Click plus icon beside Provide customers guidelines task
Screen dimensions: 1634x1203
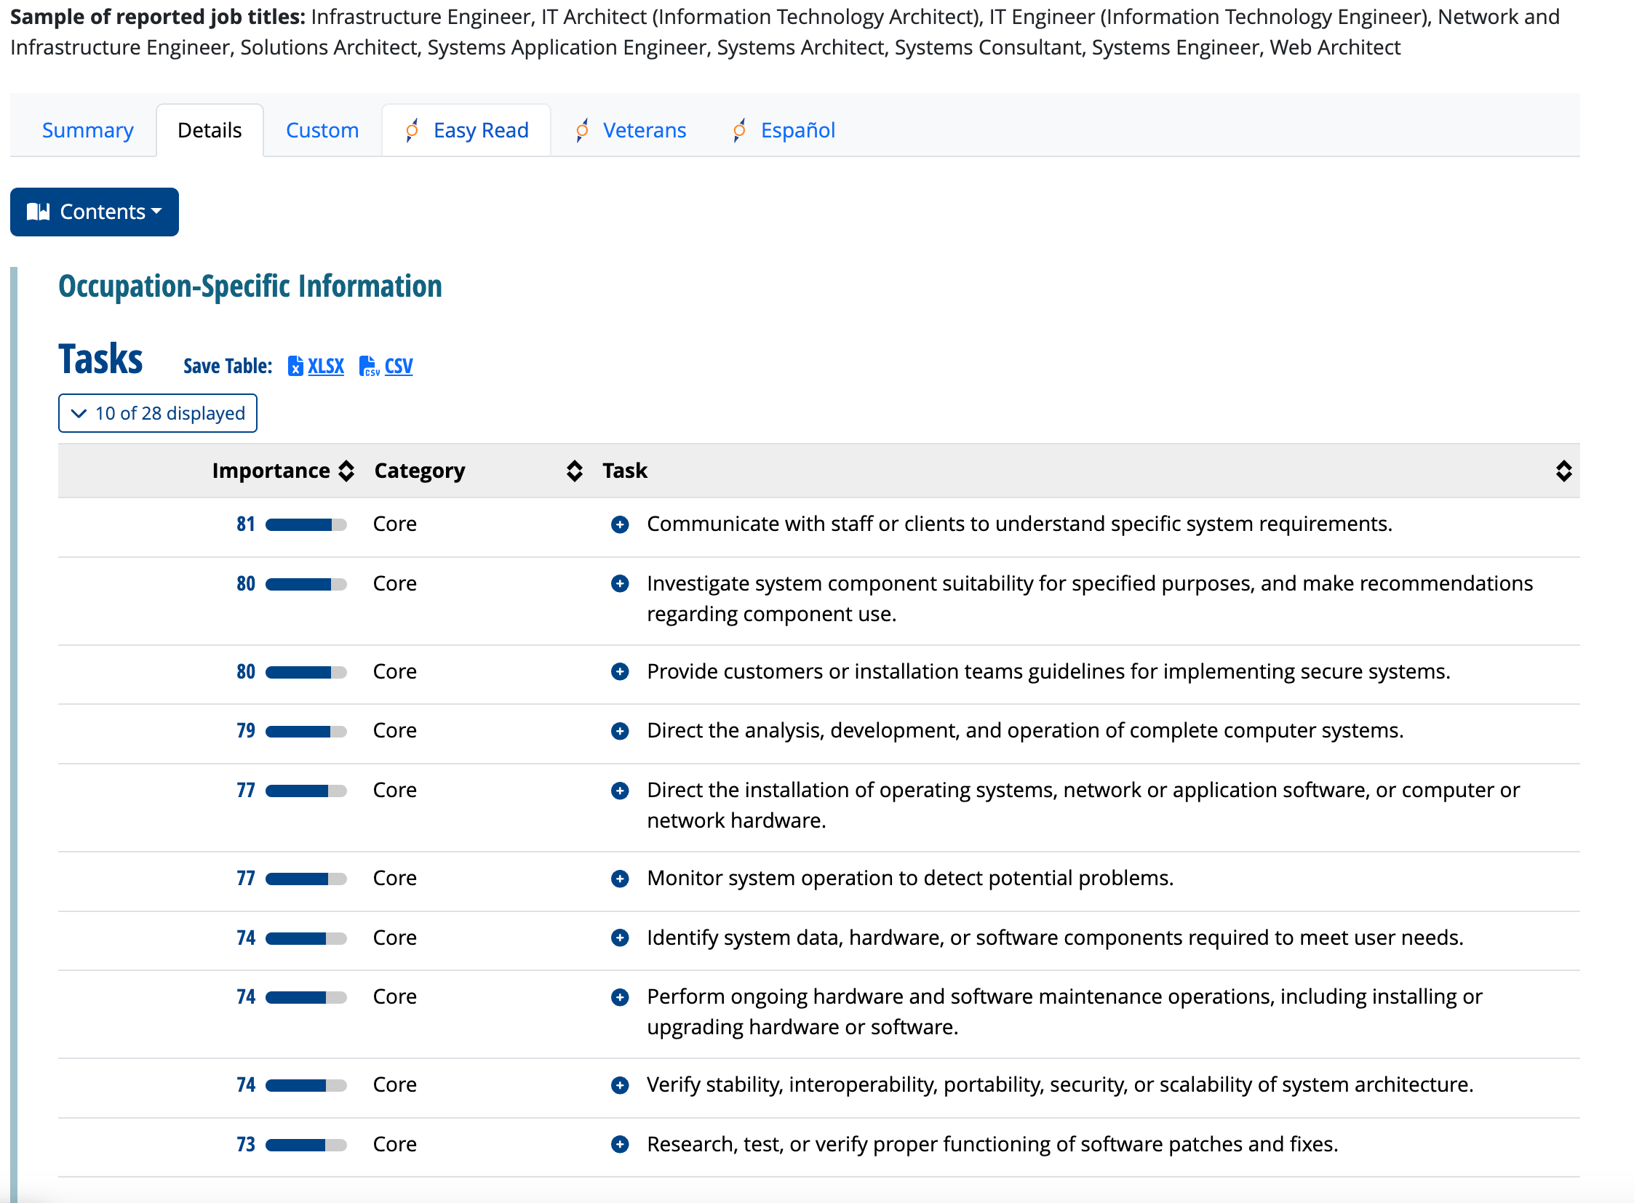point(620,671)
